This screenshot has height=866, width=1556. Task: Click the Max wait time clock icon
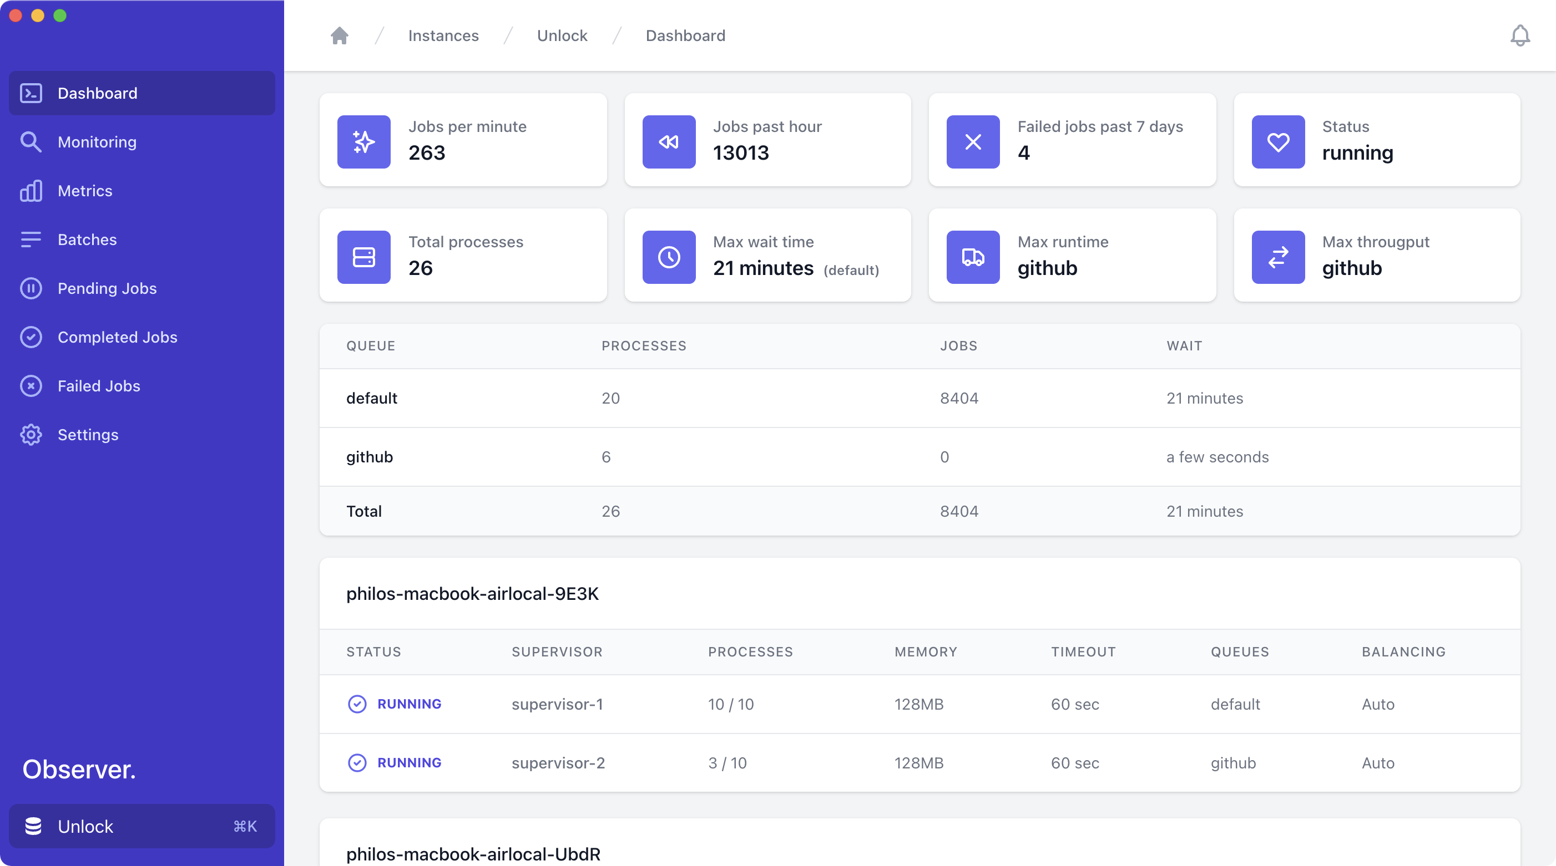(x=669, y=257)
